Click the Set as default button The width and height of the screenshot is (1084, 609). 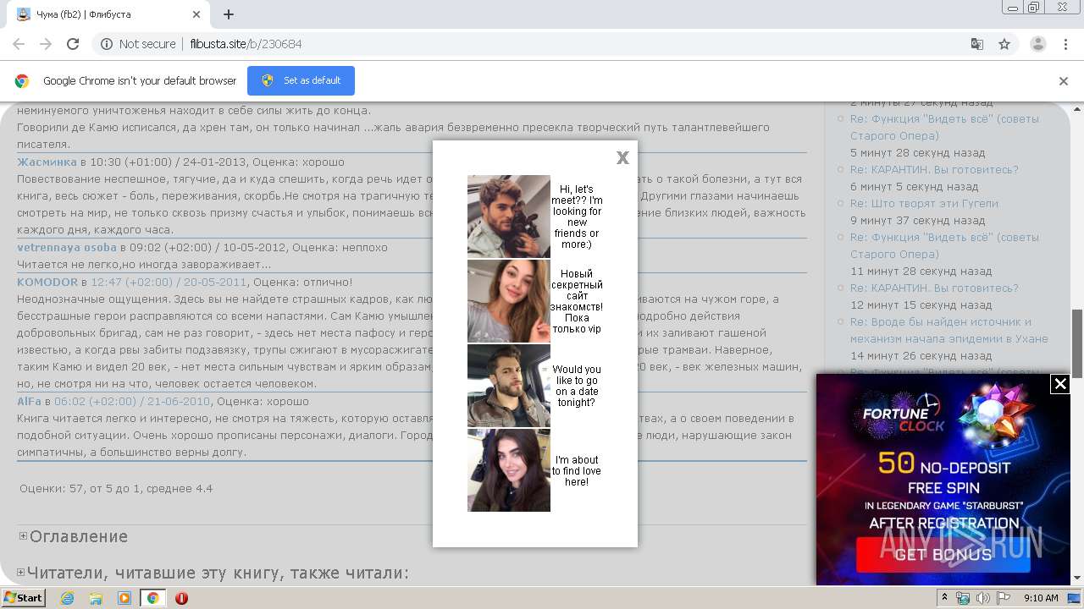tap(301, 81)
